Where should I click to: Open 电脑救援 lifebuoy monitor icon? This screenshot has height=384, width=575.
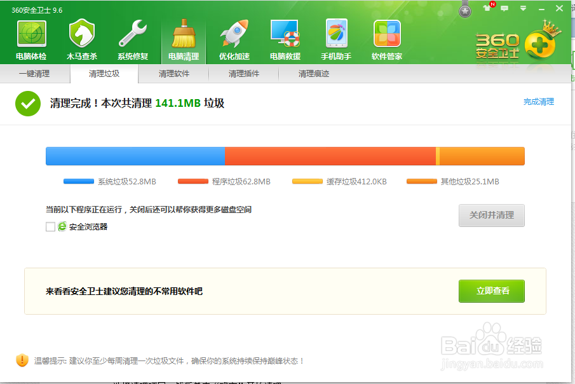pos(285,34)
